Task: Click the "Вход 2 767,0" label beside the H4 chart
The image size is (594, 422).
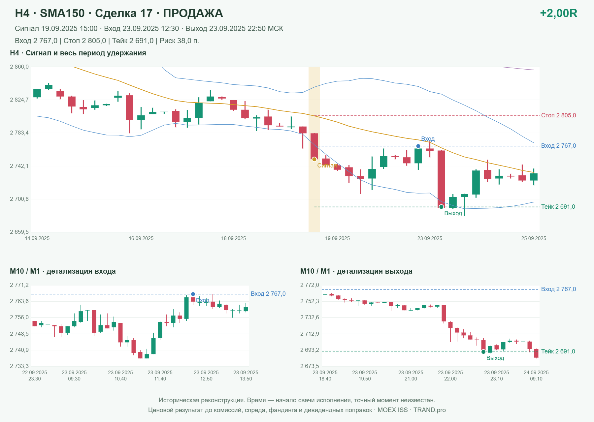Action: [559, 146]
